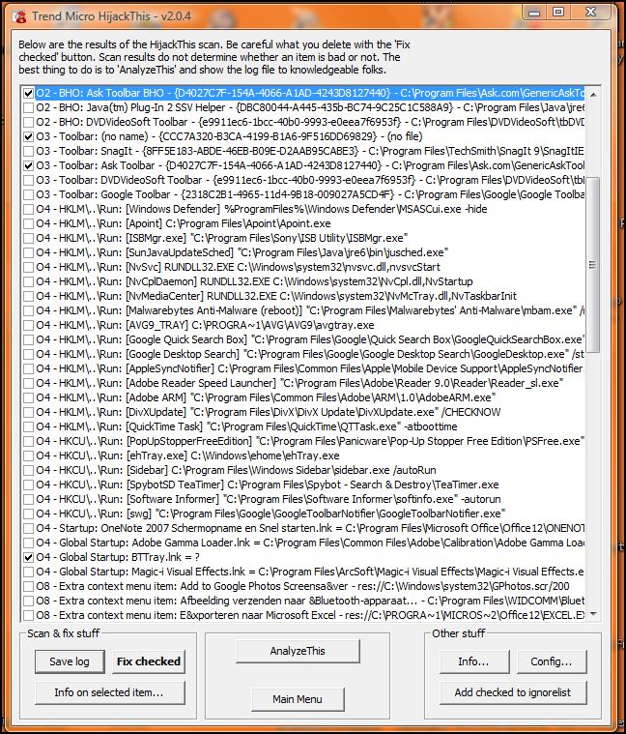Select the SunJavaUpdateSched jusched.exe row
The width and height of the screenshot is (626, 734).
pos(242,252)
